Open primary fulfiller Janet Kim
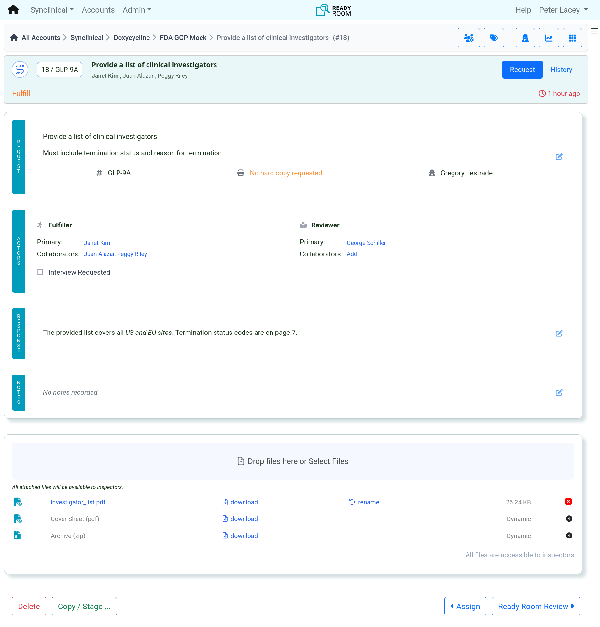 tap(97, 243)
